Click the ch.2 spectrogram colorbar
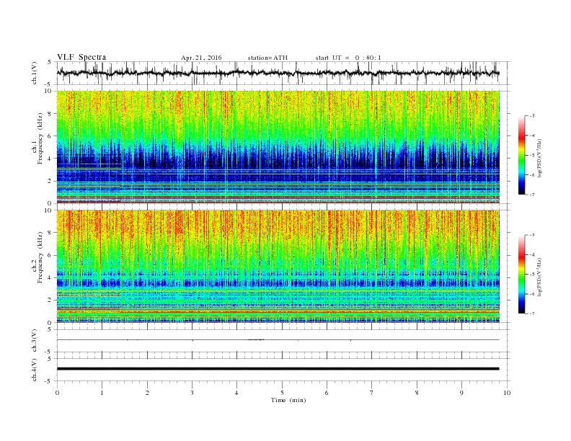This screenshot has height=441, width=571. coord(522,275)
